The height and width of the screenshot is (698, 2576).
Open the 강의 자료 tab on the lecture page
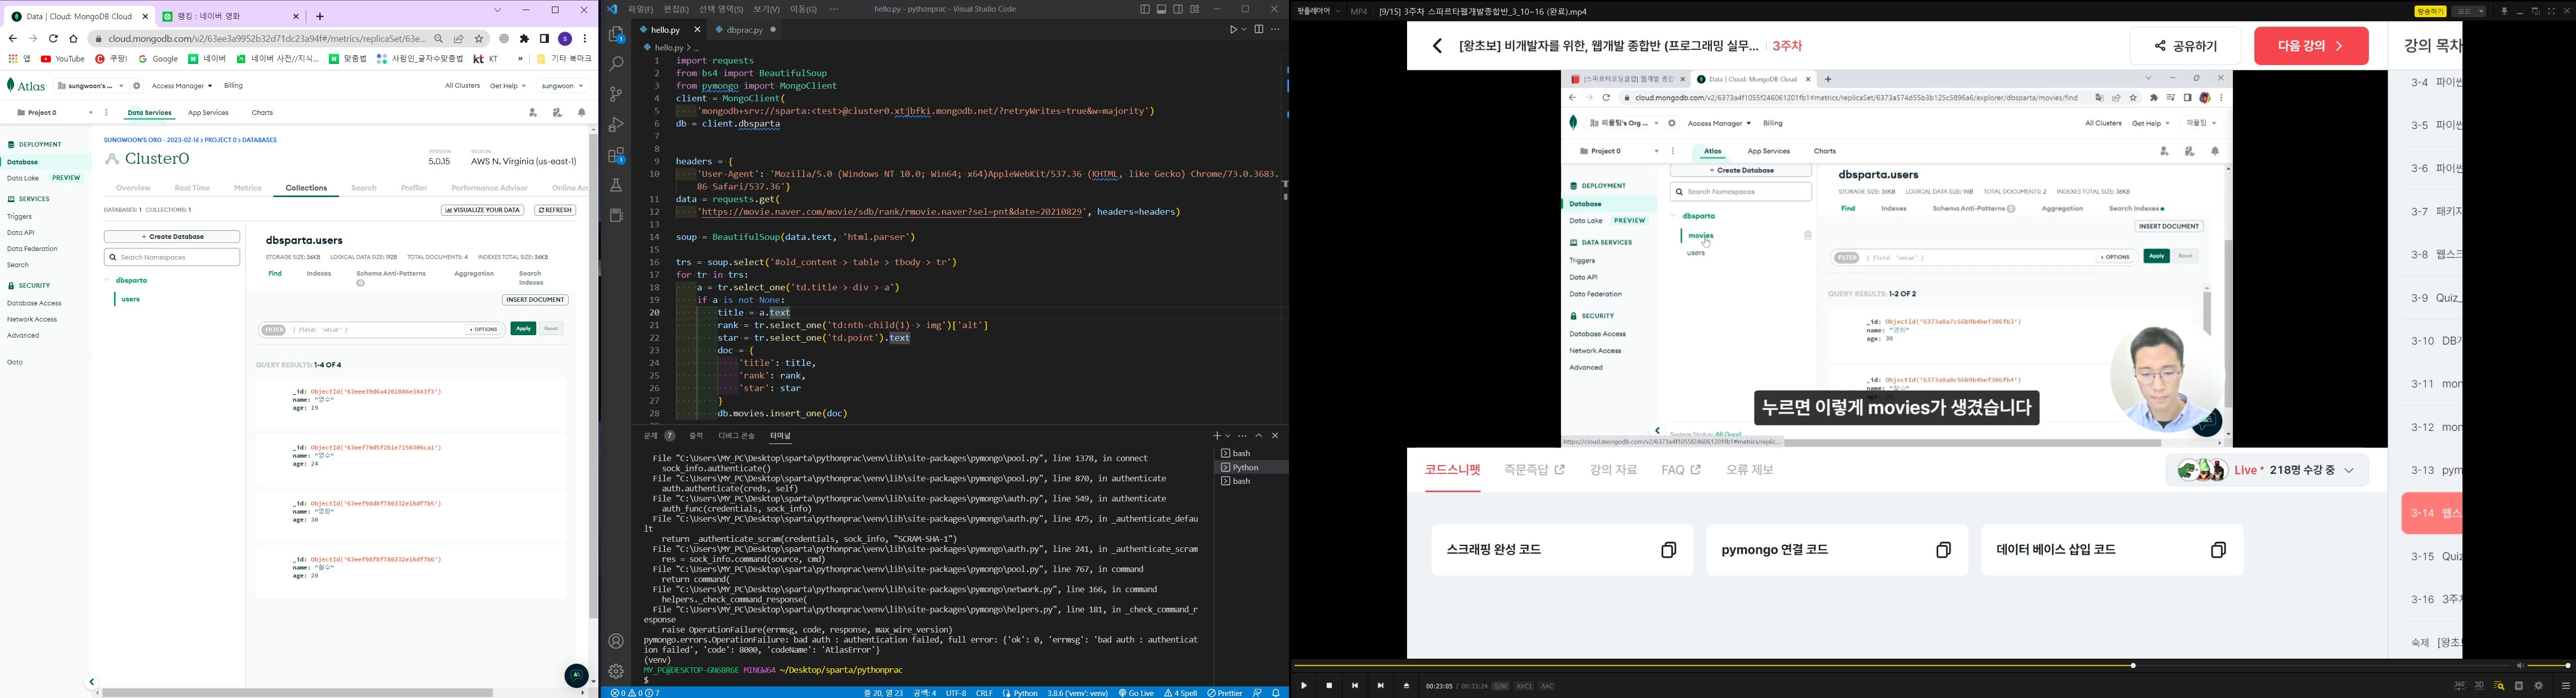1613,470
